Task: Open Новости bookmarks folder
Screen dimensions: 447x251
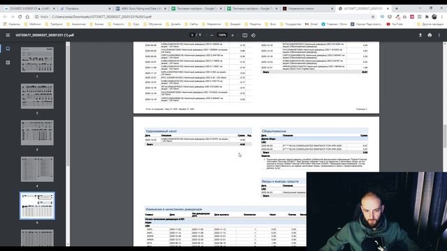Action: (x=116, y=24)
